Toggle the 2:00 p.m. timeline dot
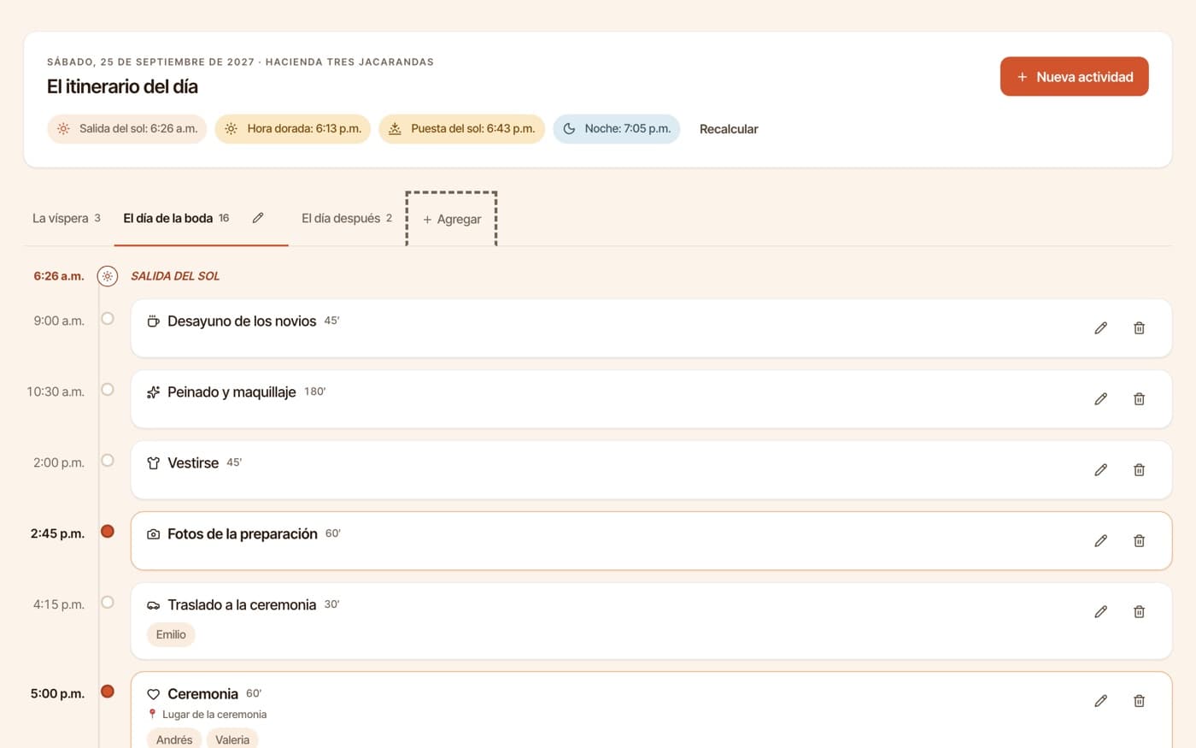The image size is (1196, 748). click(108, 461)
